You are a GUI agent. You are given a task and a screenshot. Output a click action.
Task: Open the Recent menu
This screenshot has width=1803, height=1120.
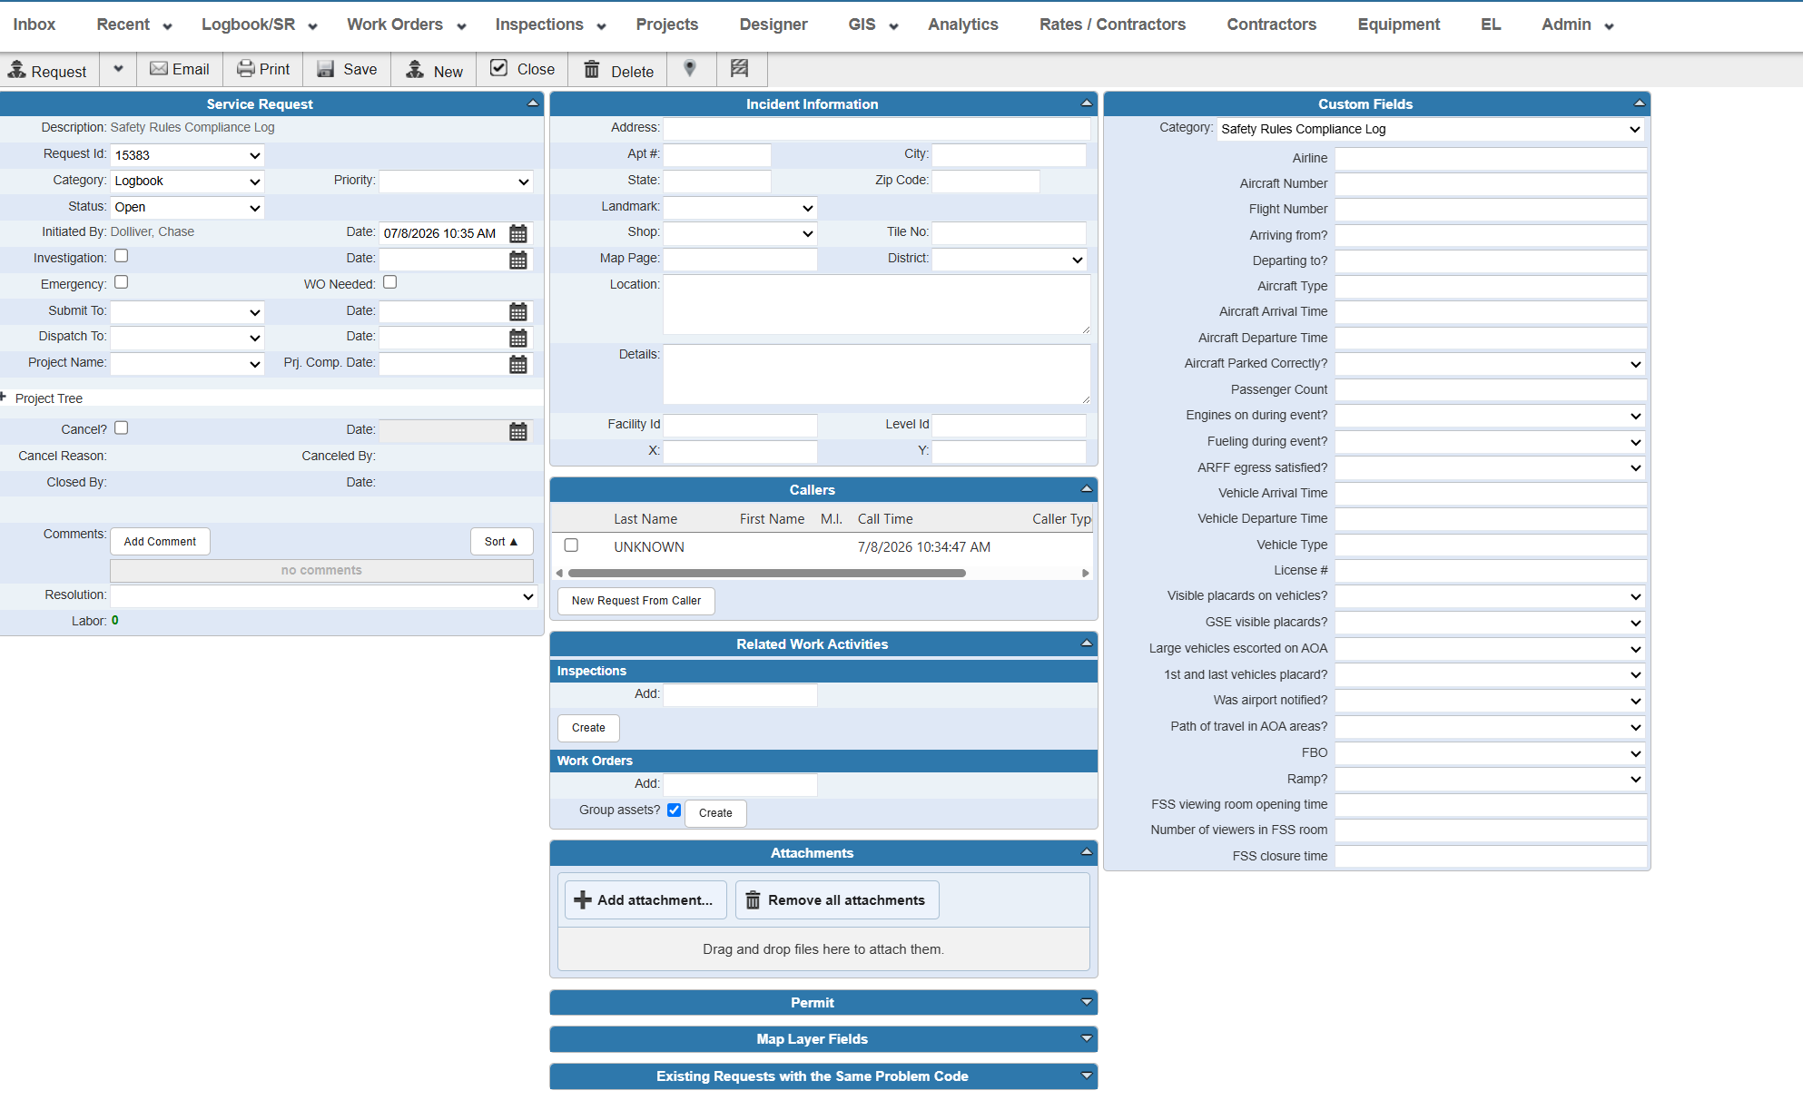[x=134, y=25]
